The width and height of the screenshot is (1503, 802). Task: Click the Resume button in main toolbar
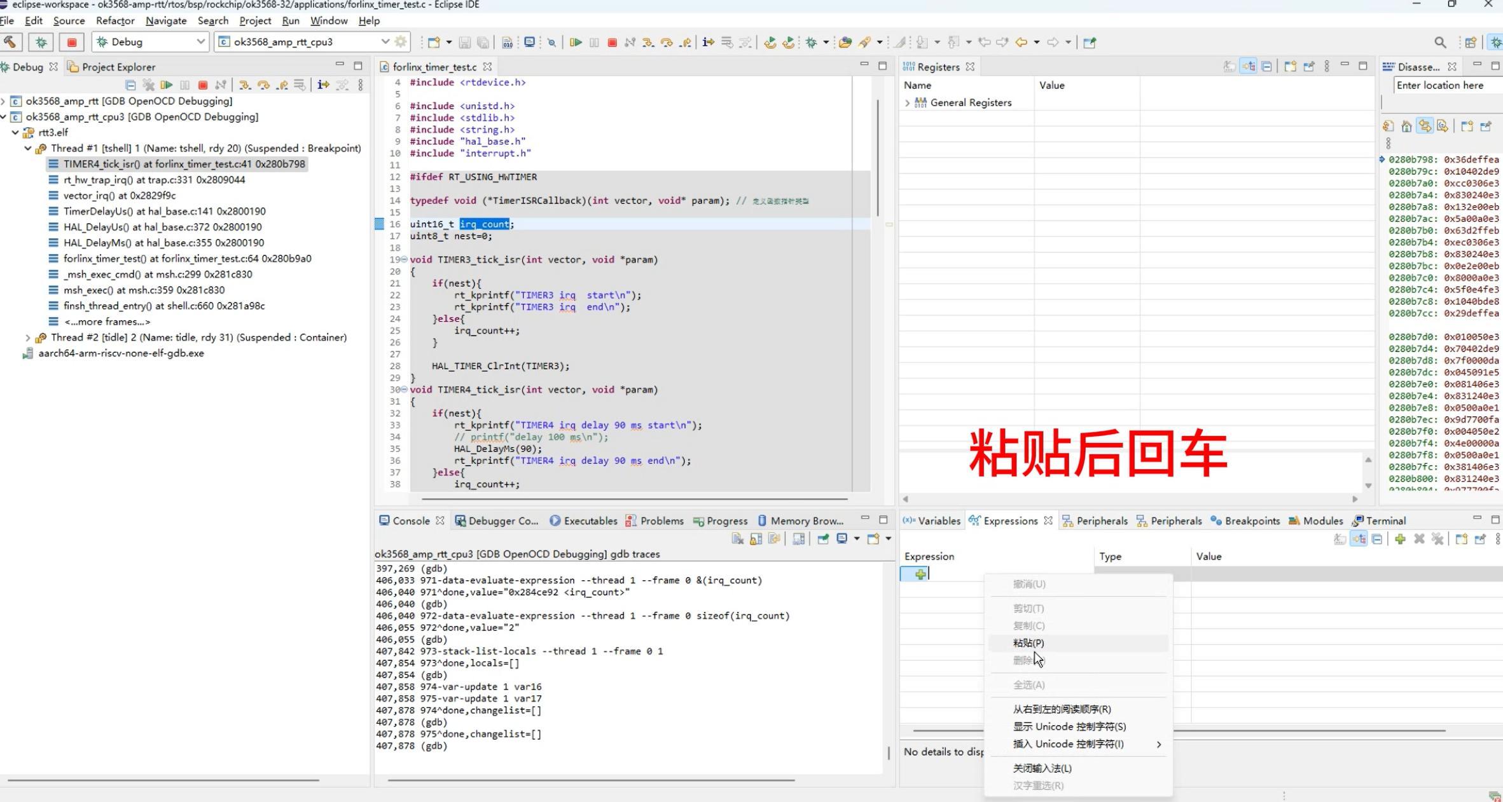coord(576,43)
